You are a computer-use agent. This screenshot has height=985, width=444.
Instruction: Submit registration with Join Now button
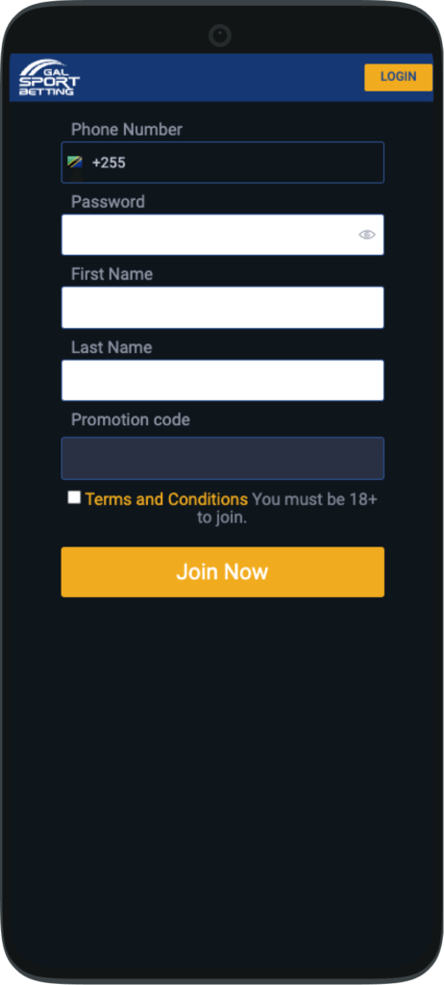pos(222,571)
